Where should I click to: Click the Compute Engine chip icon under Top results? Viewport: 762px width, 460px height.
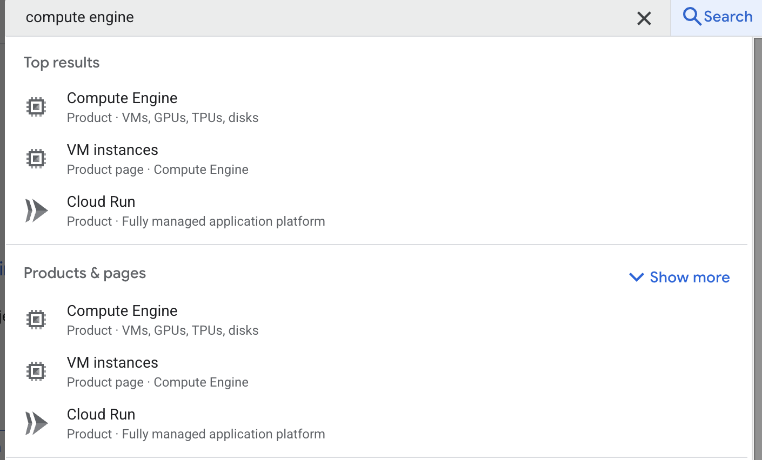click(36, 107)
